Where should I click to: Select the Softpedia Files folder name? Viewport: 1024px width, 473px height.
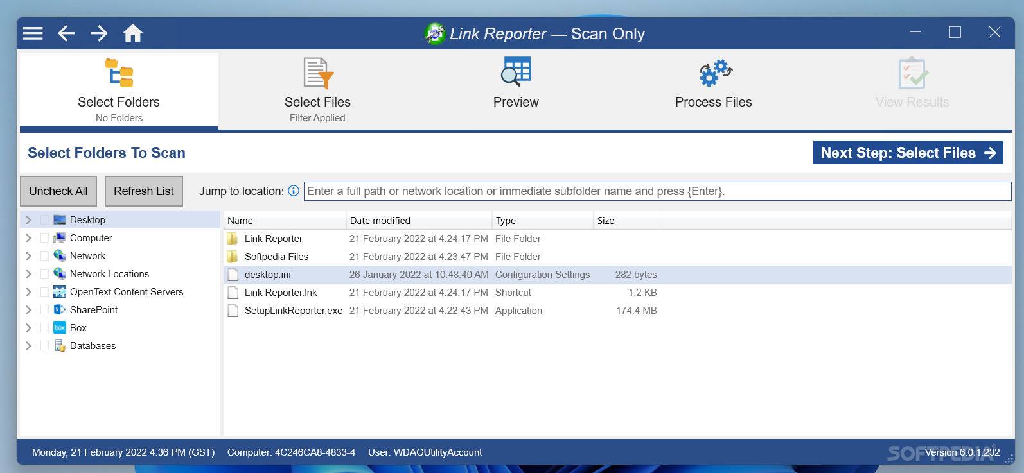(276, 257)
